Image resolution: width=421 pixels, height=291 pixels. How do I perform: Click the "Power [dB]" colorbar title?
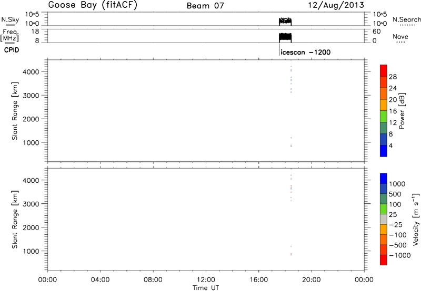pos(402,111)
